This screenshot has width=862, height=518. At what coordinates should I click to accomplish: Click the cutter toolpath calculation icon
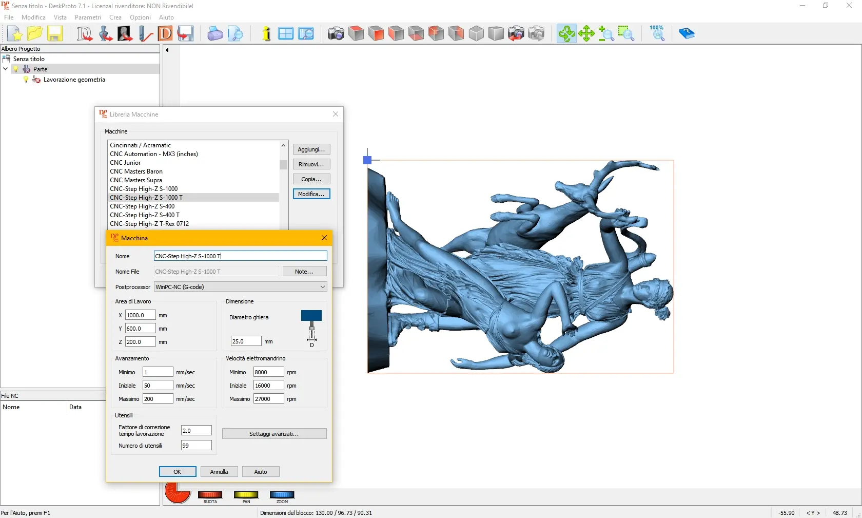[145, 33]
